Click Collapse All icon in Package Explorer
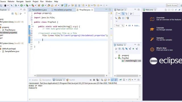Screen dimensions: 182x102 pos(13,14)
